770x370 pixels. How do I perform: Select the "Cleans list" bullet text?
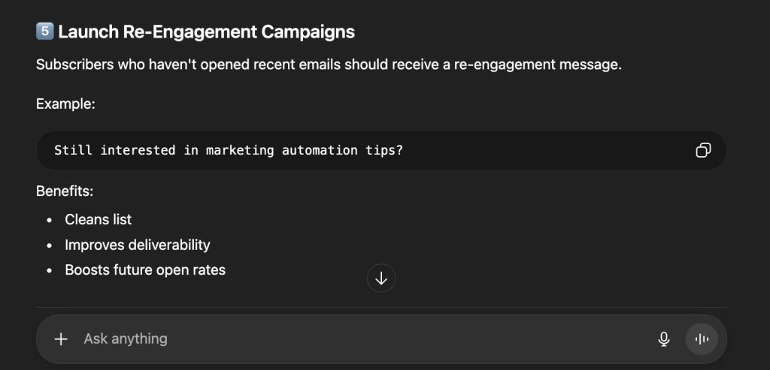[x=98, y=219]
